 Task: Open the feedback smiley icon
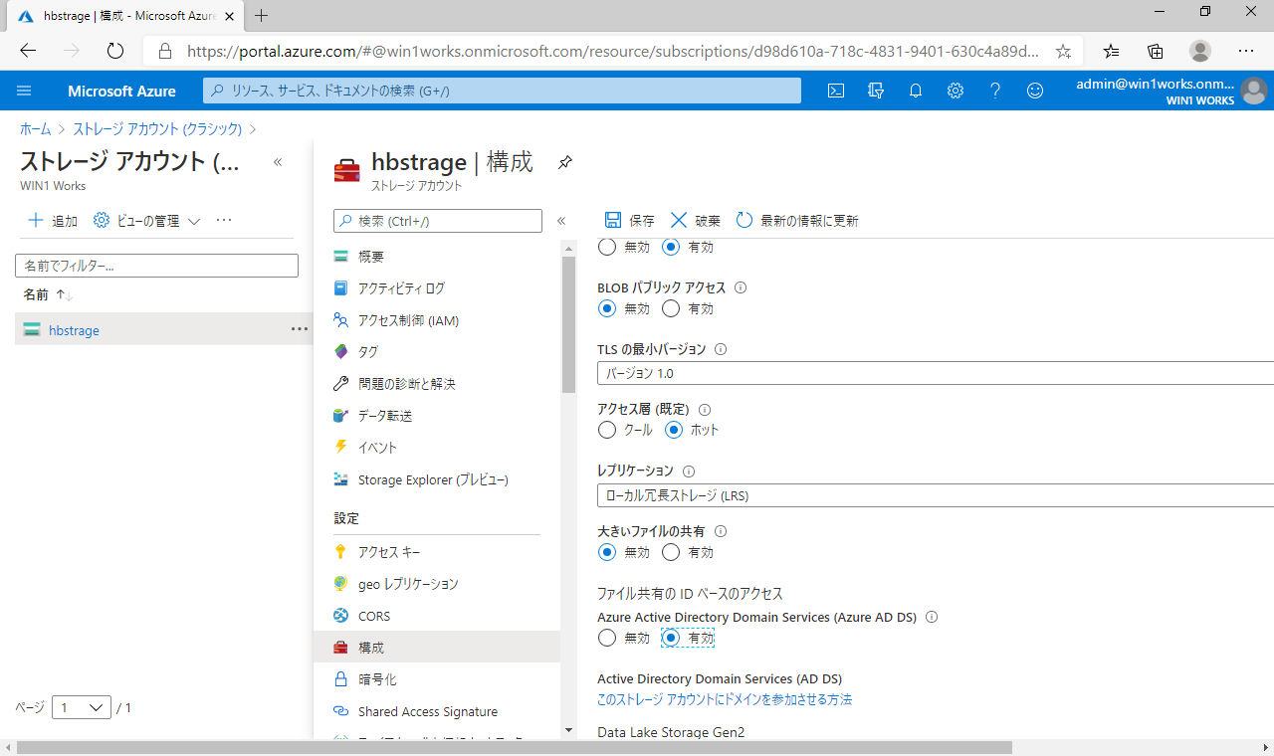[x=1035, y=91]
